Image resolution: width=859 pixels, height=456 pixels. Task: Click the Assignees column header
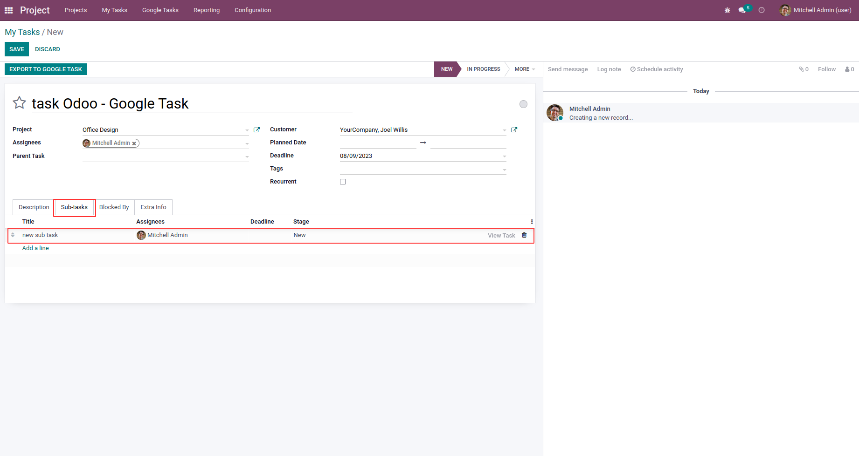click(150, 222)
